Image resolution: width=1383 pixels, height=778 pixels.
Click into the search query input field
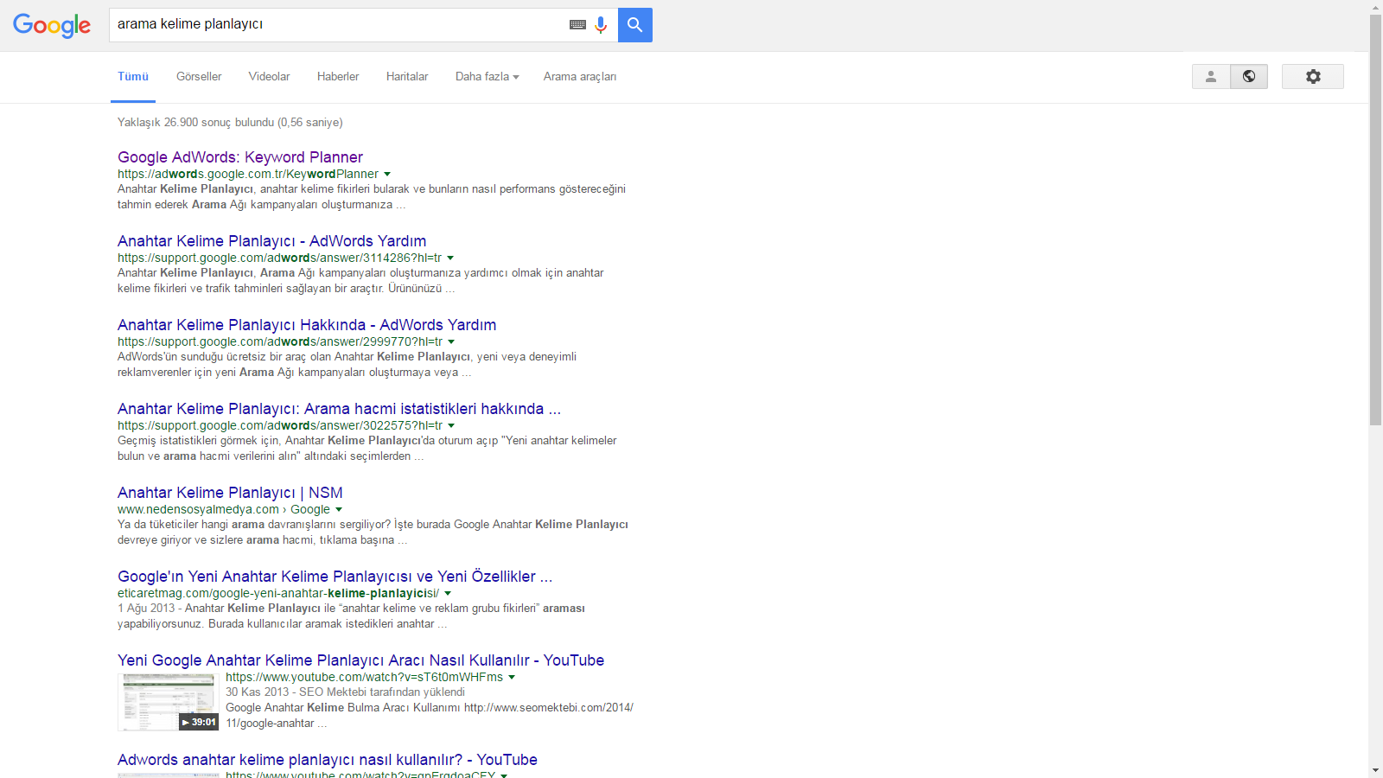point(337,24)
